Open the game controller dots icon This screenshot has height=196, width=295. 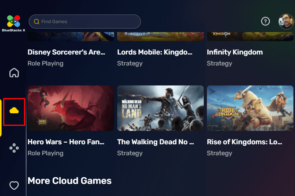14,148
